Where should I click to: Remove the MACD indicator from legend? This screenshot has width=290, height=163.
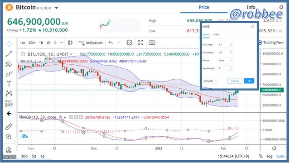pos(81,117)
